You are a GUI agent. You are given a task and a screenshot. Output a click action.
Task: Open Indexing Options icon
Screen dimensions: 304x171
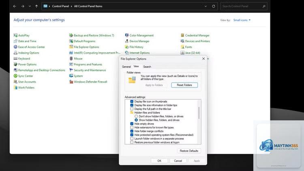coord(15,53)
